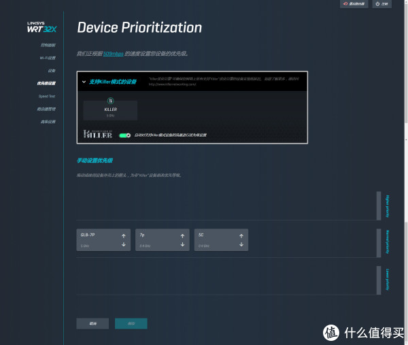This screenshot has width=408, height=345.
Task: Click the Linksys WRT32X logo
Action: [x=41, y=27]
